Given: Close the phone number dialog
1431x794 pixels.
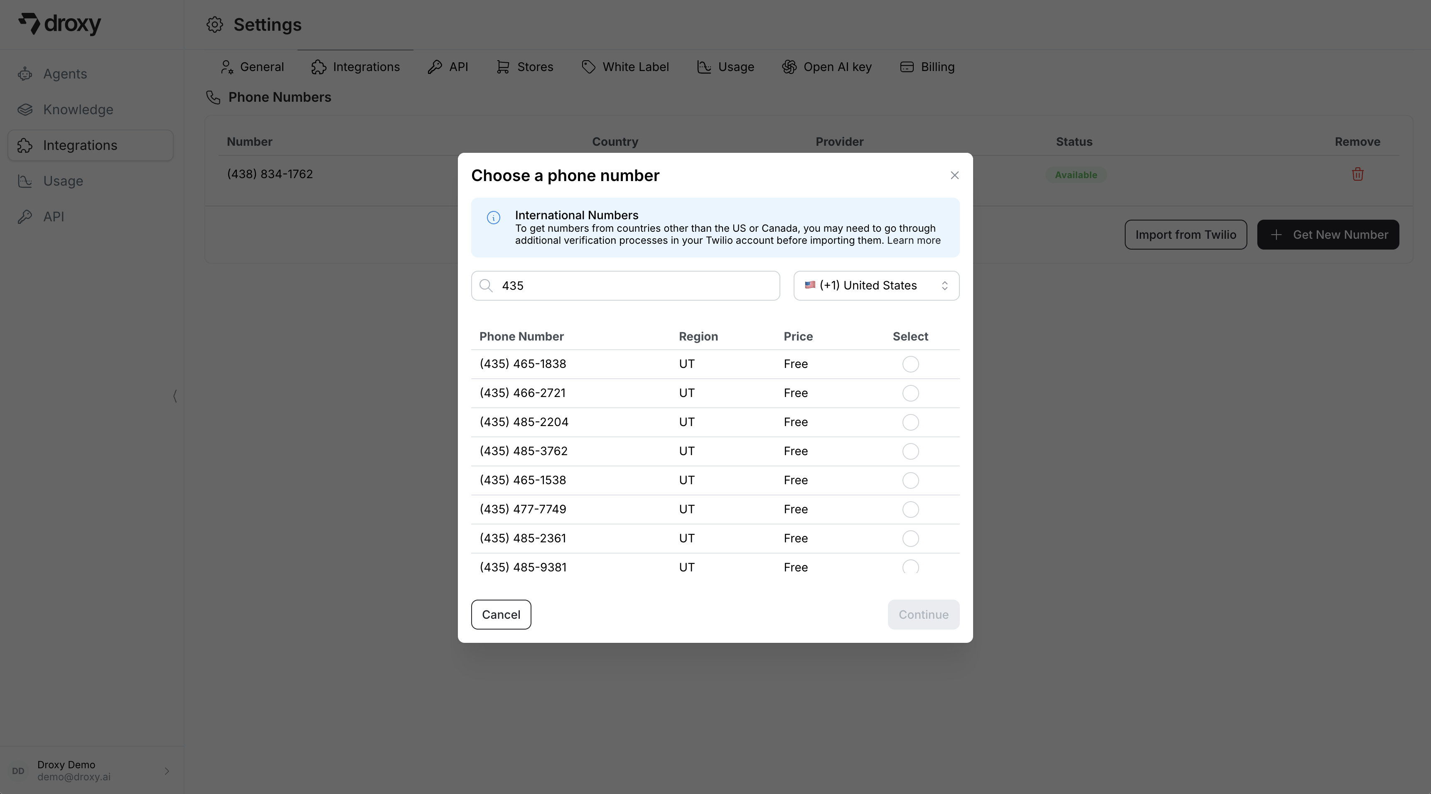Looking at the screenshot, I should pos(954,176).
